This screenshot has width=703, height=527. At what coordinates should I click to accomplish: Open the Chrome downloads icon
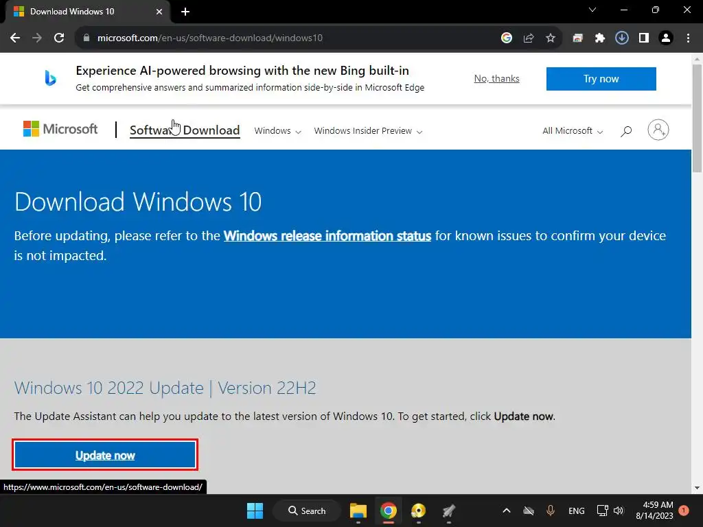tap(622, 38)
